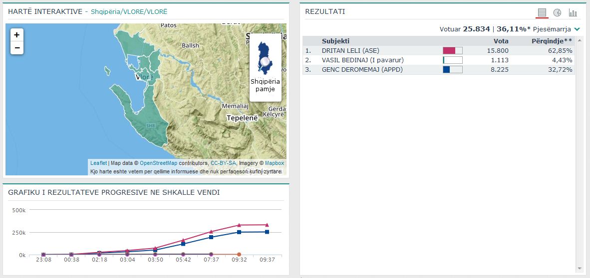This screenshot has height=278, width=590.
Task: Zoom in on the map
Action: point(17,35)
